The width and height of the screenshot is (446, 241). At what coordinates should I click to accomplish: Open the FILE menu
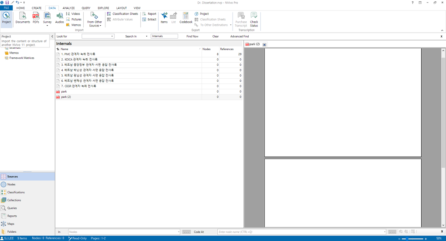(x=6, y=8)
